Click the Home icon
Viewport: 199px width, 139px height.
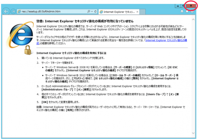(182, 12)
